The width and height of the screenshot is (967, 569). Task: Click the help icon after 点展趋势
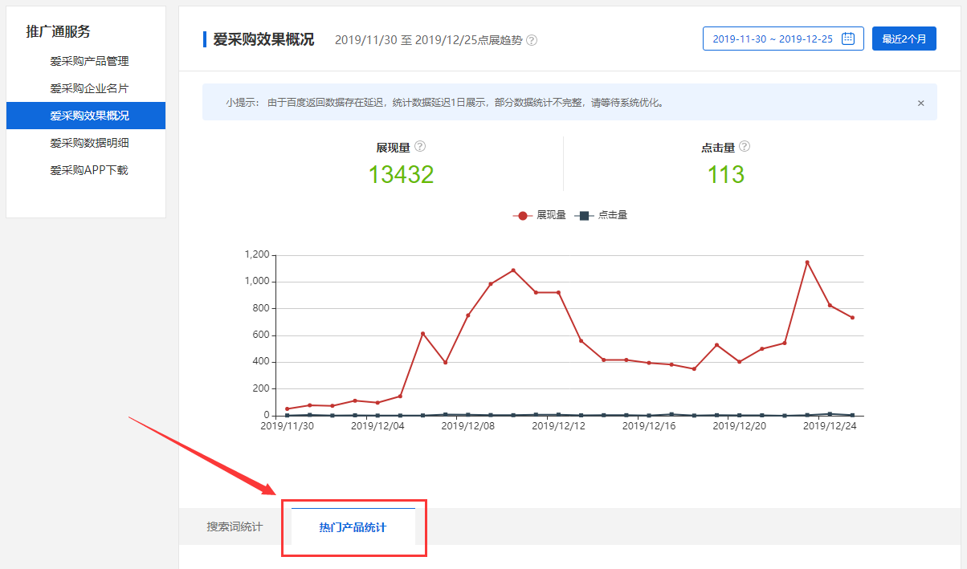pyautogui.click(x=532, y=40)
